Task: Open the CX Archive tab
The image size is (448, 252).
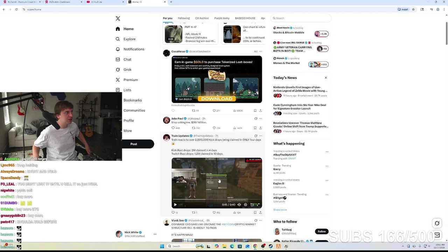Action: tap(202, 18)
